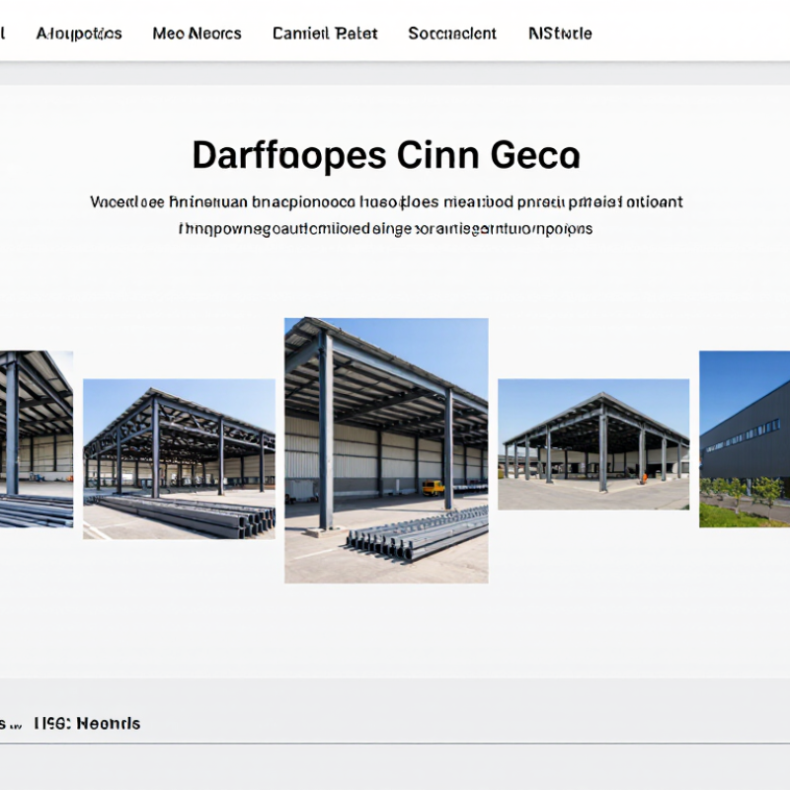This screenshot has width=790, height=790.
Task: Click the Neonrls label in the footer
Action: click(x=109, y=724)
